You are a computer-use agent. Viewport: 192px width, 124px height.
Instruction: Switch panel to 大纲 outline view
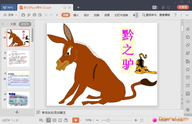tap(13, 24)
